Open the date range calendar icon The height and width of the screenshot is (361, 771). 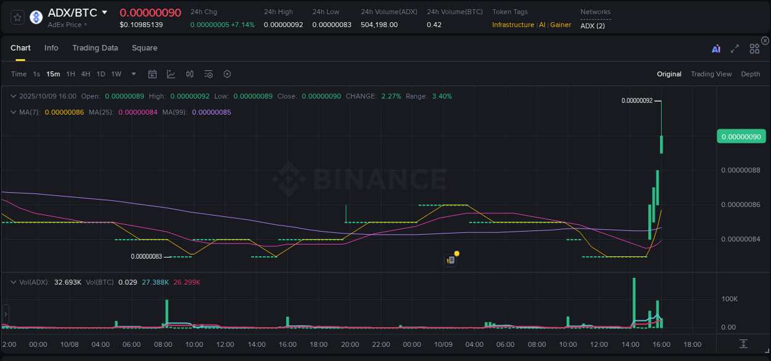pyautogui.click(x=152, y=74)
